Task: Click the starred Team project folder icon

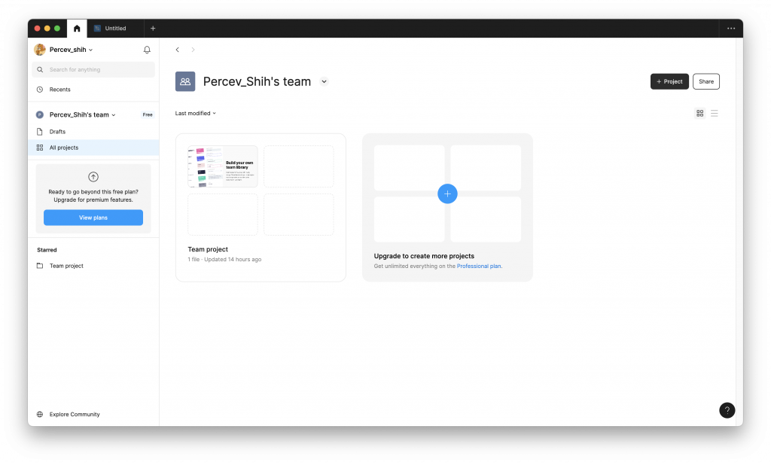Action: click(40, 266)
